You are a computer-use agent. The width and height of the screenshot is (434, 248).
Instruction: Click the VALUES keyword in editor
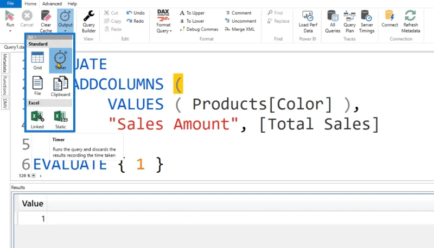pos(136,105)
